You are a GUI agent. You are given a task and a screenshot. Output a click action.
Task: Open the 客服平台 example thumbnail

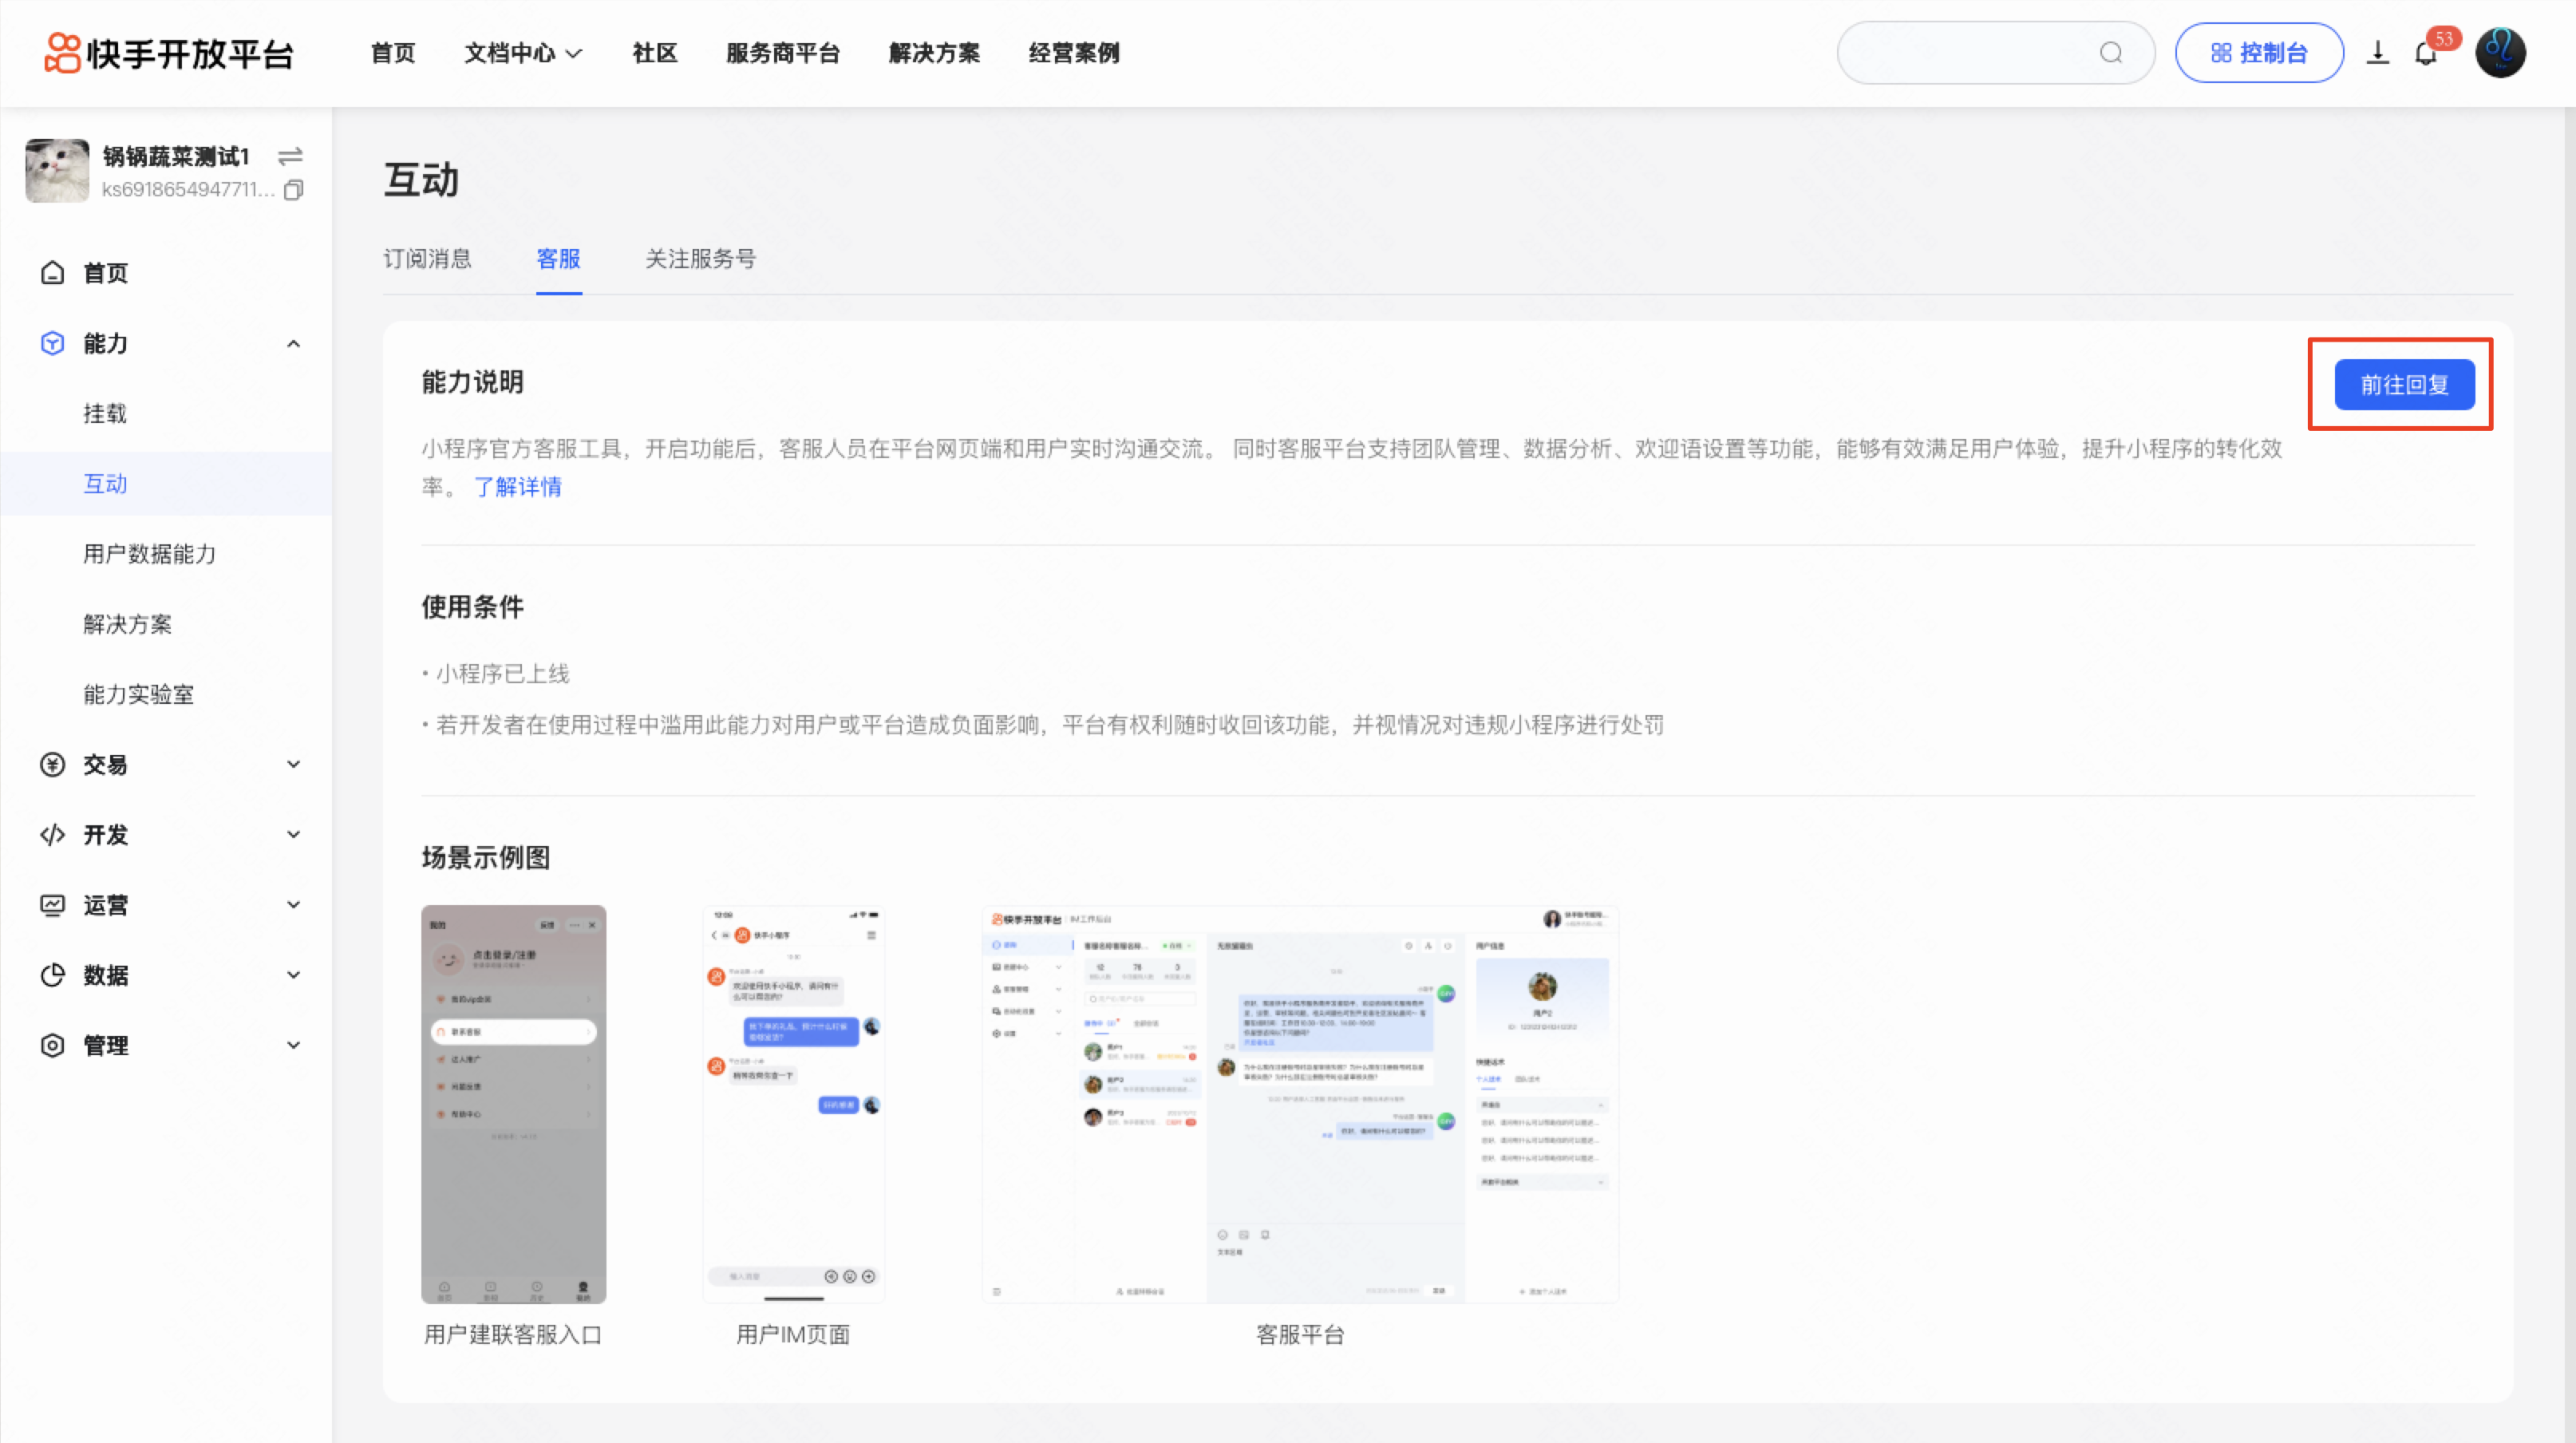pyautogui.click(x=1299, y=1104)
